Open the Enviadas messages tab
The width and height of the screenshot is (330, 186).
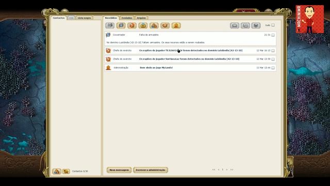(x=127, y=18)
